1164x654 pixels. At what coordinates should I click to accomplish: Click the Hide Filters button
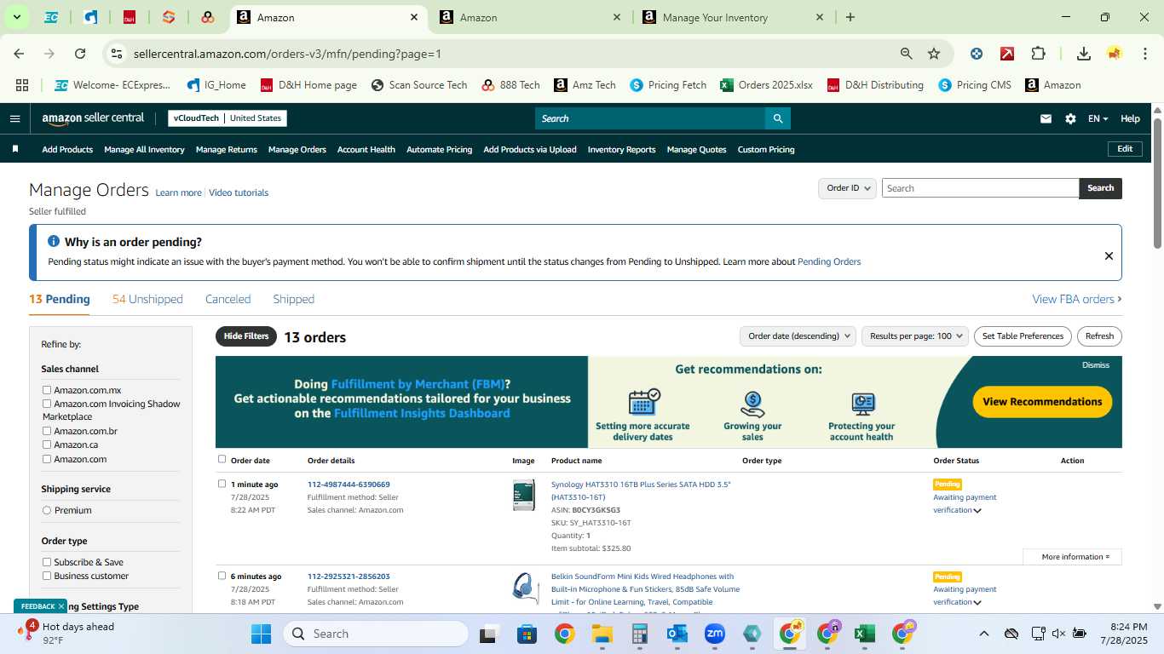click(x=246, y=336)
